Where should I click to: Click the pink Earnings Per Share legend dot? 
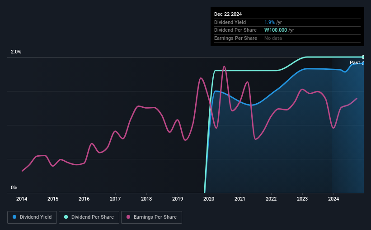128,217
